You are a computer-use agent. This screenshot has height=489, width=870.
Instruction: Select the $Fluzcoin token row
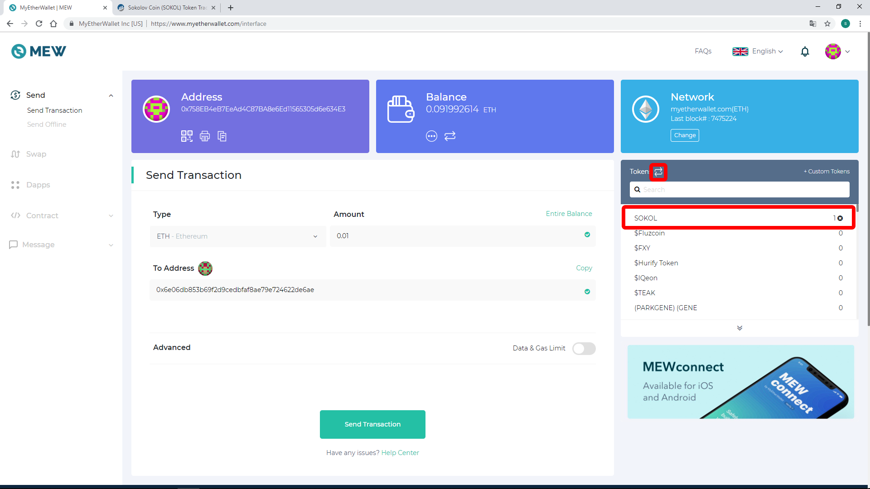pyautogui.click(x=739, y=233)
